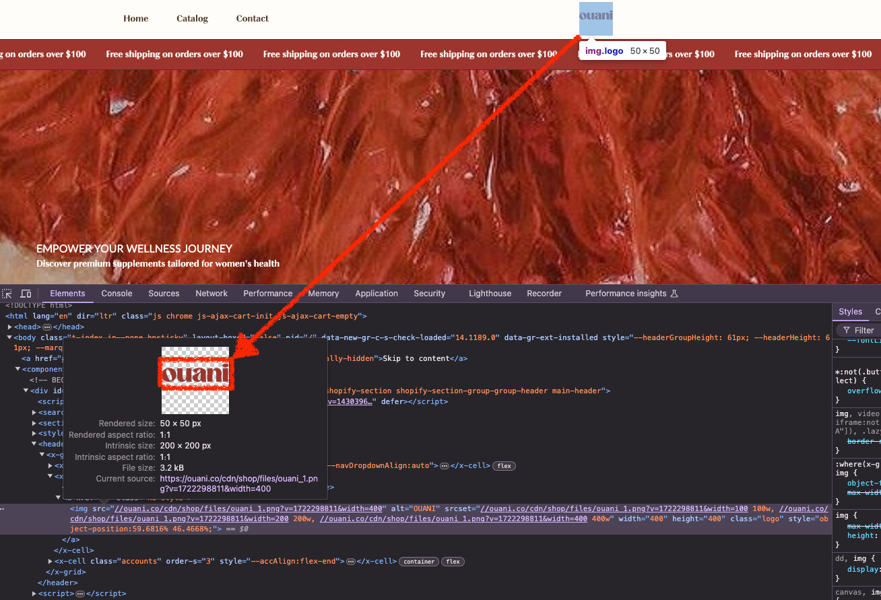Expand the head element
The width and height of the screenshot is (881, 600).
click(x=9, y=327)
